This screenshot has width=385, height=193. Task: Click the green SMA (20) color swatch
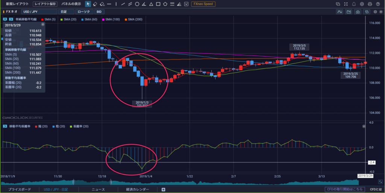(62, 19)
